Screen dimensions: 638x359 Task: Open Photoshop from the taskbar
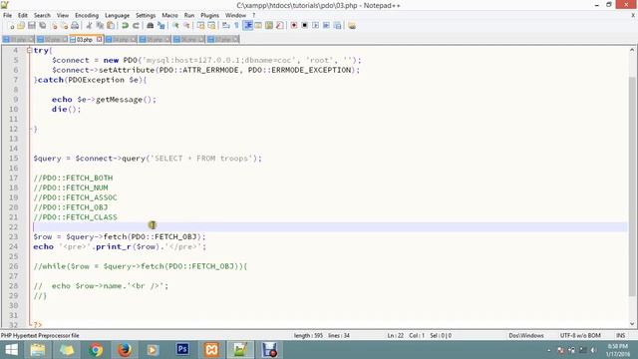(182, 350)
